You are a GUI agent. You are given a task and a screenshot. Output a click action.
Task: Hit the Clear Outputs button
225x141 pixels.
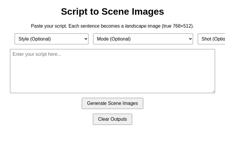(x=112, y=119)
